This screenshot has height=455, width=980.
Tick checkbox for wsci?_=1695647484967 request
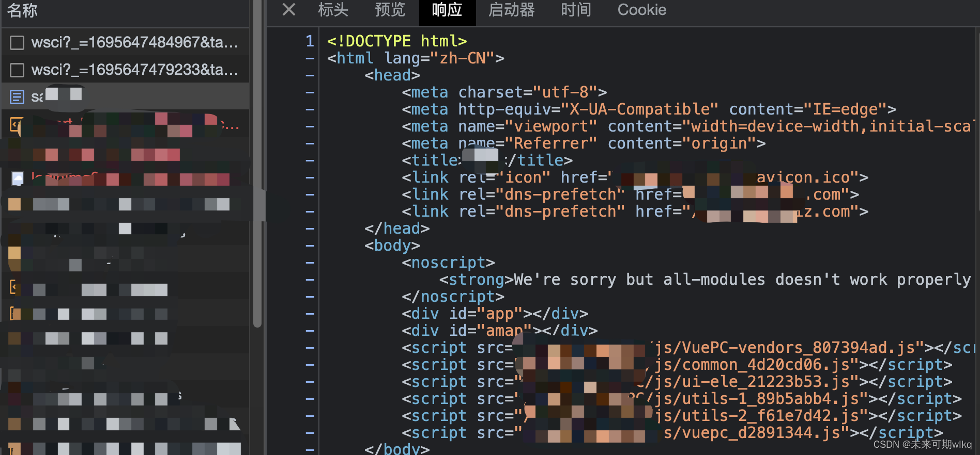[x=17, y=42]
